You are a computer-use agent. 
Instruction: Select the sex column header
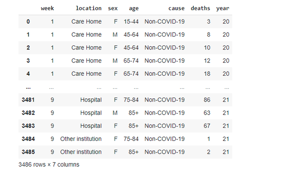(x=113, y=8)
